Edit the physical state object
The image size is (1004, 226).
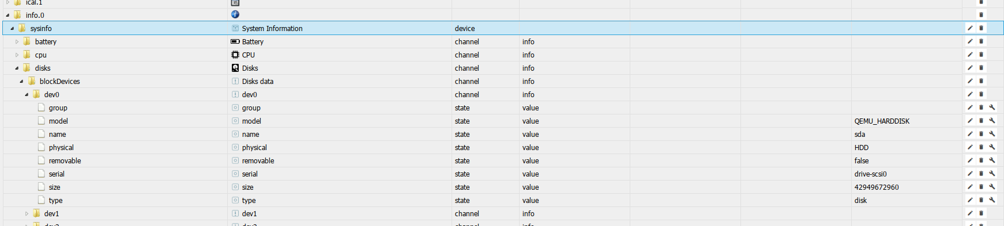(x=970, y=147)
